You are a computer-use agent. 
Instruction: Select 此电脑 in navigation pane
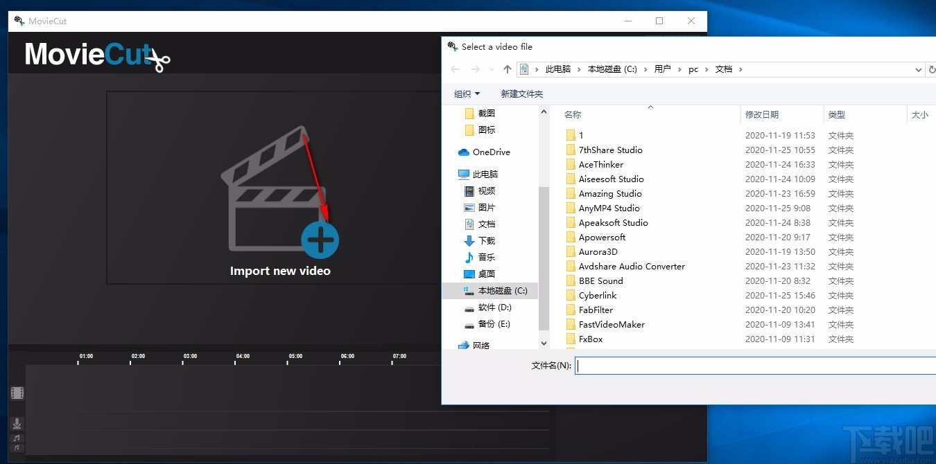[x=478, y=174]
